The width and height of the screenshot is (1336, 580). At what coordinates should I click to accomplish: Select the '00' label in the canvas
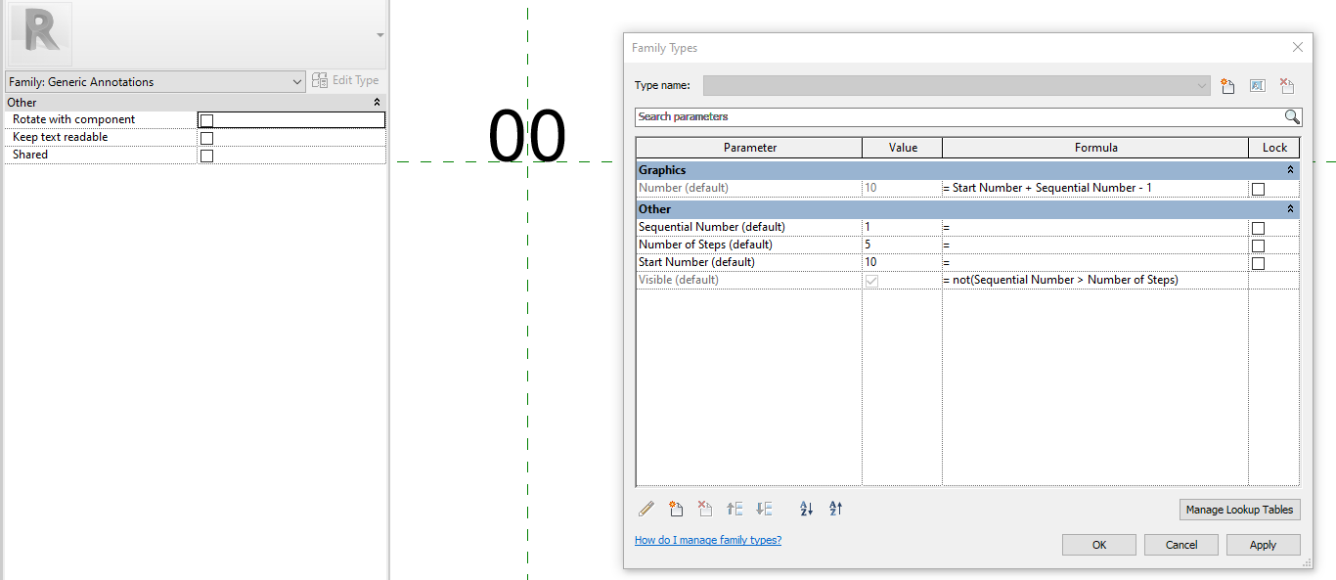click(527, 137)
